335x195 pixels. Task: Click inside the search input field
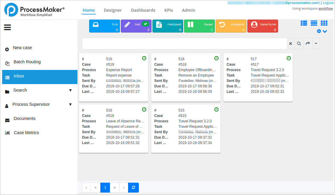click(x=184, y=44)
